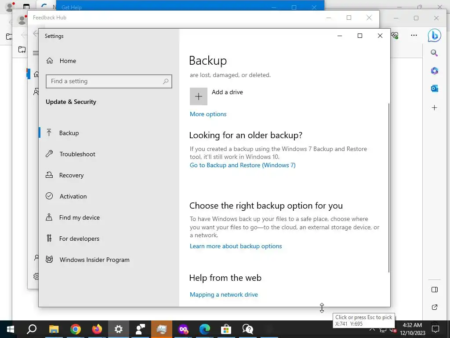Click the plus button to add a drive
Viewport: 450px width, 338px height.
198,96
